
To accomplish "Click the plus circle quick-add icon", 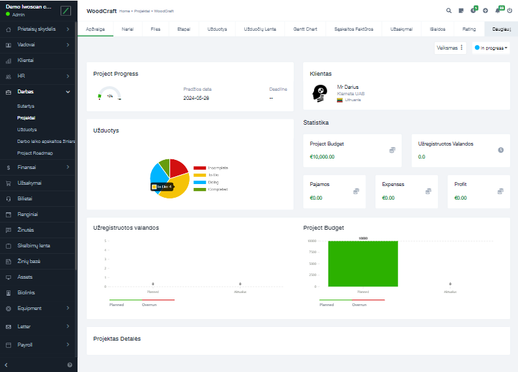I will 485,11.
